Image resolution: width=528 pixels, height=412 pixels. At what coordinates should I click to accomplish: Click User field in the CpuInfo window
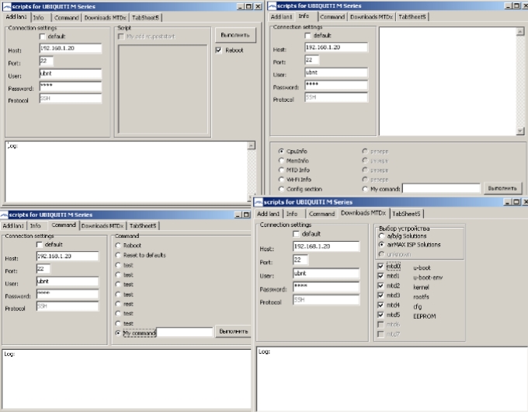click(x=335, y=72)
